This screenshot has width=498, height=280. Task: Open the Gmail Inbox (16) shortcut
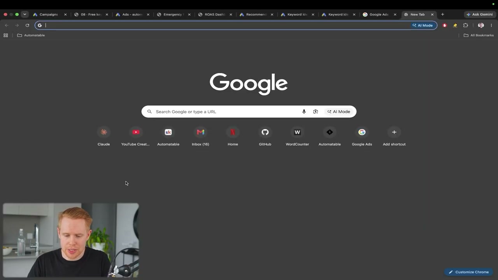tap(200, 136)
